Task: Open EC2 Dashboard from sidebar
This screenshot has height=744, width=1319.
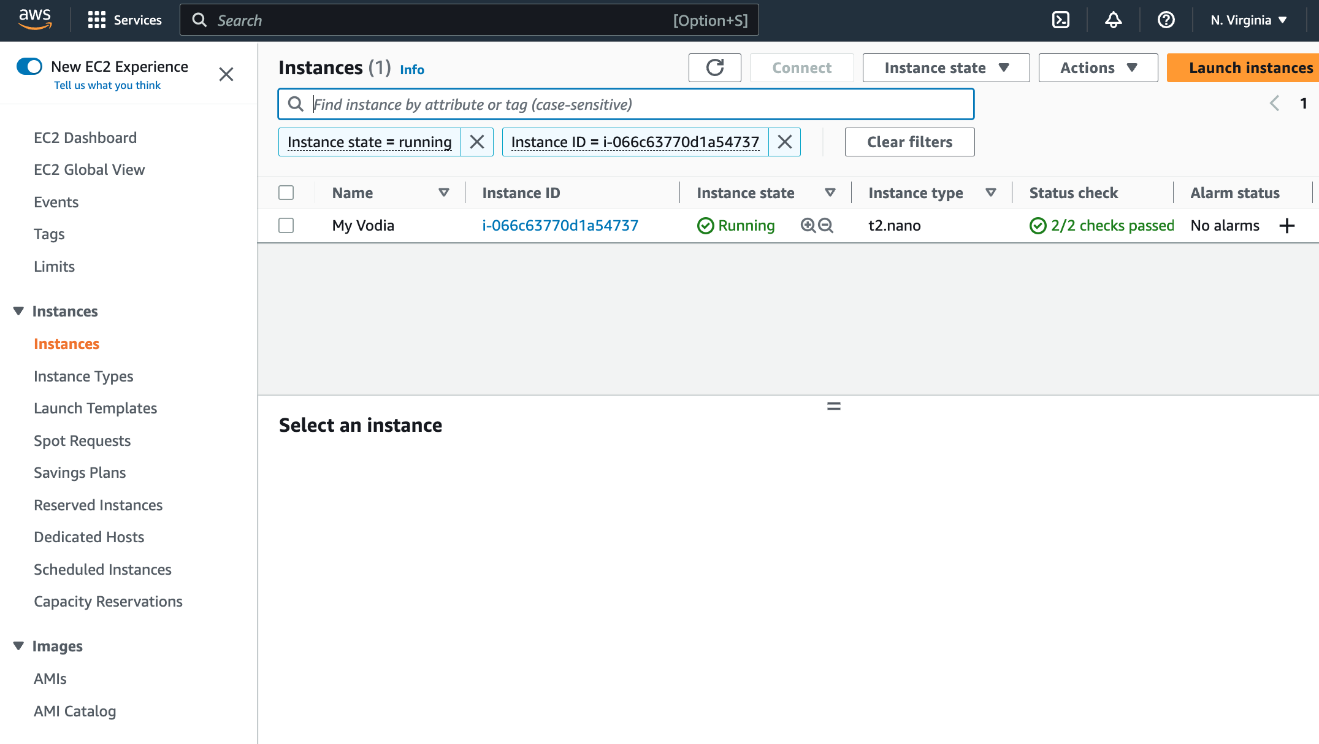Action: [85, 137]
